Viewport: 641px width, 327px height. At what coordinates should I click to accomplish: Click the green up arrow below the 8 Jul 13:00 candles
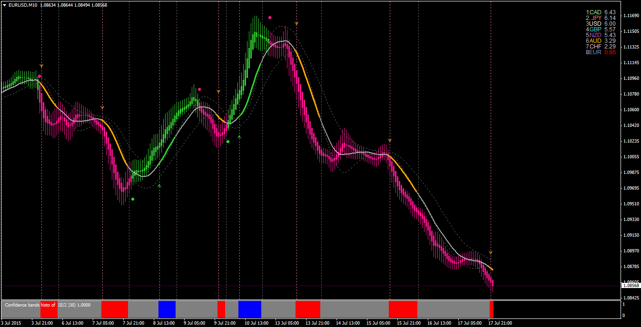(x=159, y=186)
